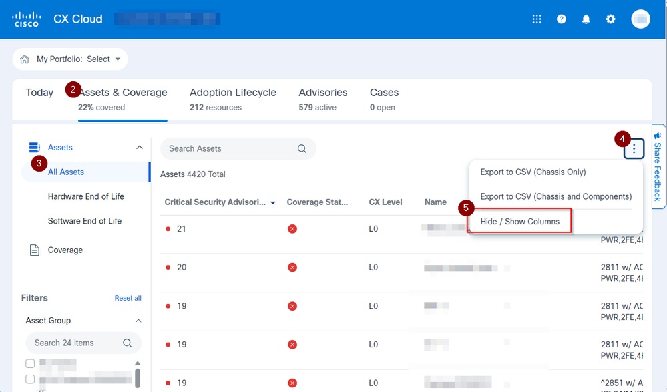Click the red coverage status icon in row 21
This screenshot has height=392, width=667.
[292, 229]
